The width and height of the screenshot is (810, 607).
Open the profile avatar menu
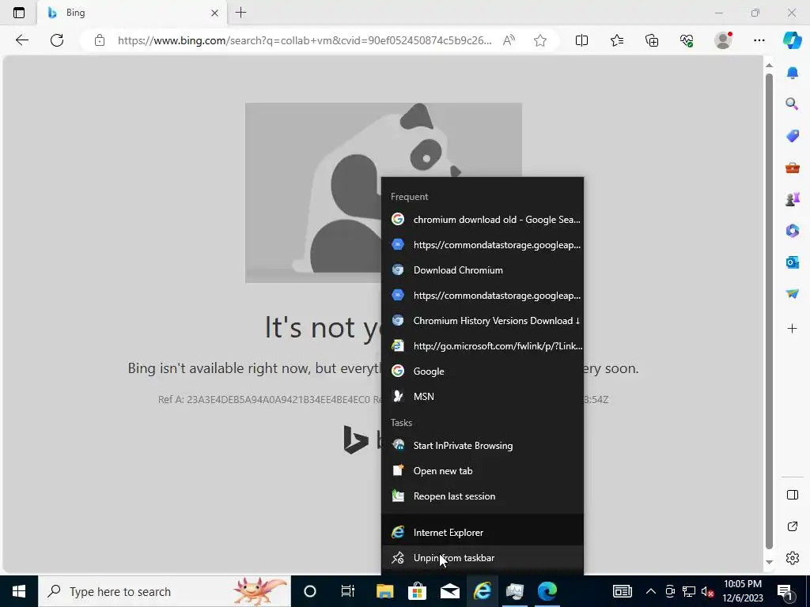click(723, 40)
